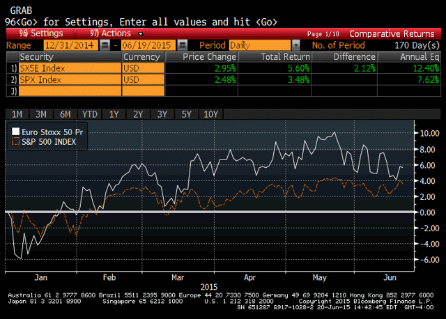Open the start date calendar picker icon
Viewport: 446px width, 319px height.
[105, 45]
